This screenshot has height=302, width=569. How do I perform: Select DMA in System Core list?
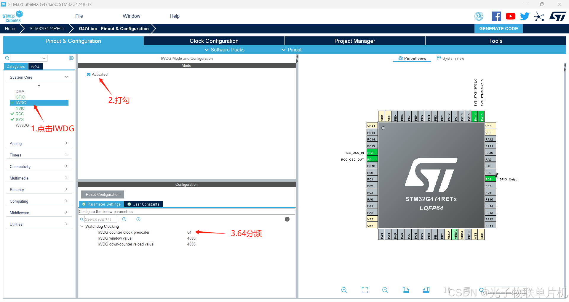coord(20,91)
